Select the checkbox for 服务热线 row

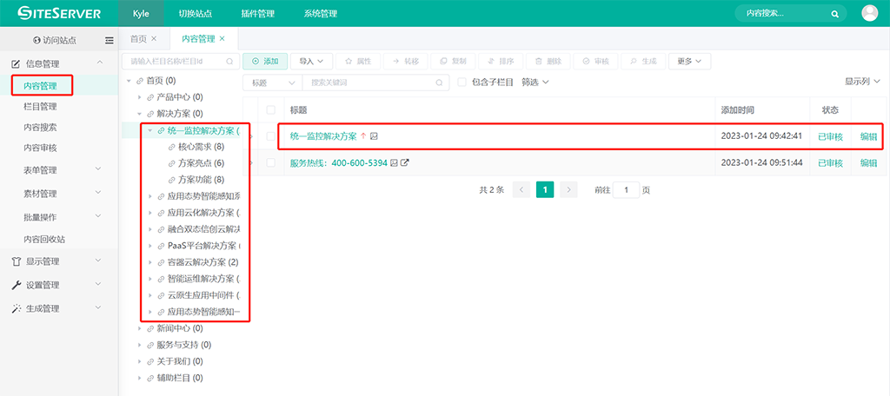tap(271, 163)
